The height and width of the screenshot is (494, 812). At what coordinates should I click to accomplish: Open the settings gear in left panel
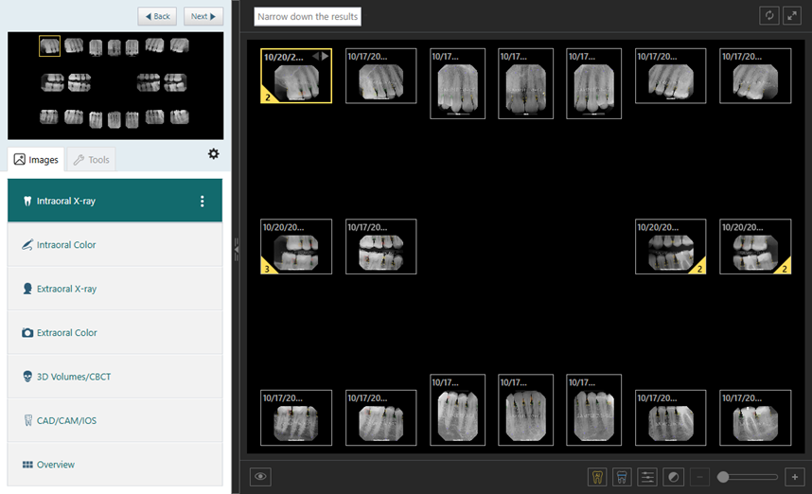point(213,154)
